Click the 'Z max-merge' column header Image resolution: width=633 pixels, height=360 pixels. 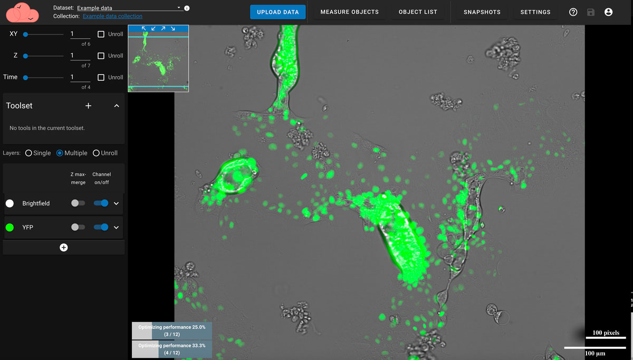[x=78, y=178]
